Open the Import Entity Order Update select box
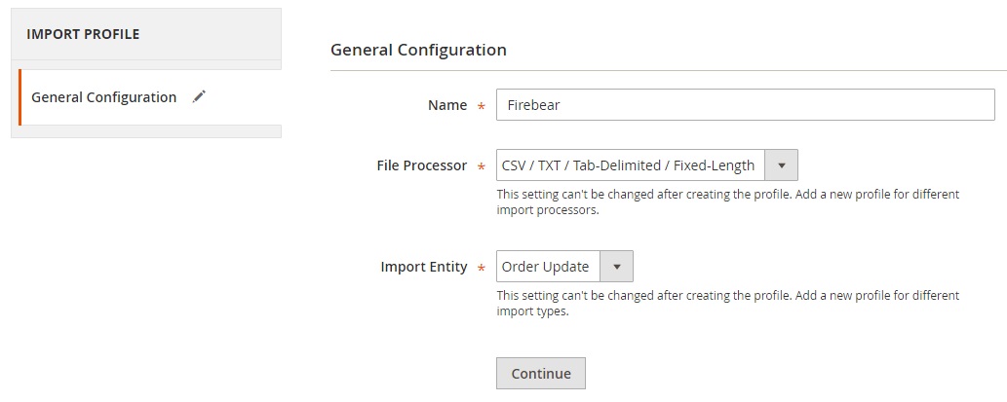Screen dimensions: 1007x402 tap(564, 266)
